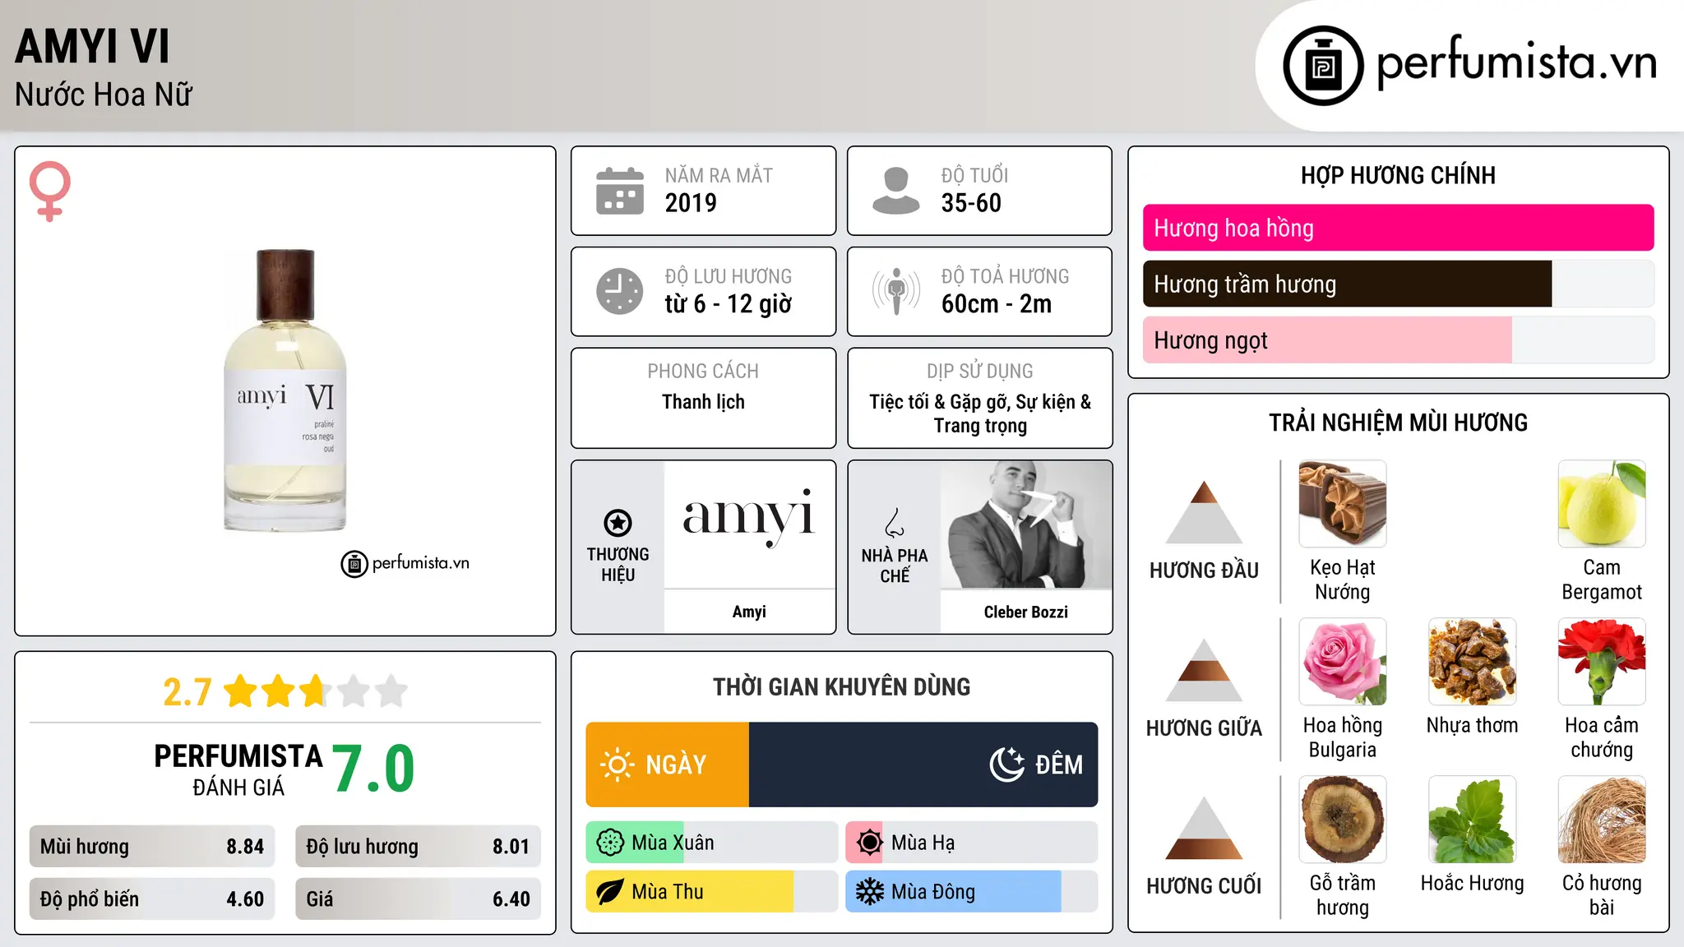1684x947 pixels.
Task: Click the sillage value 60cm - 2m
Action: (x=997, y=304)
